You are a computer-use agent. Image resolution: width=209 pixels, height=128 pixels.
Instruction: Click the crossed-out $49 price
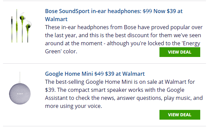99,74
